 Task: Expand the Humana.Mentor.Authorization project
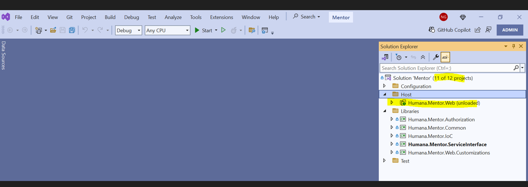point(392,119)
